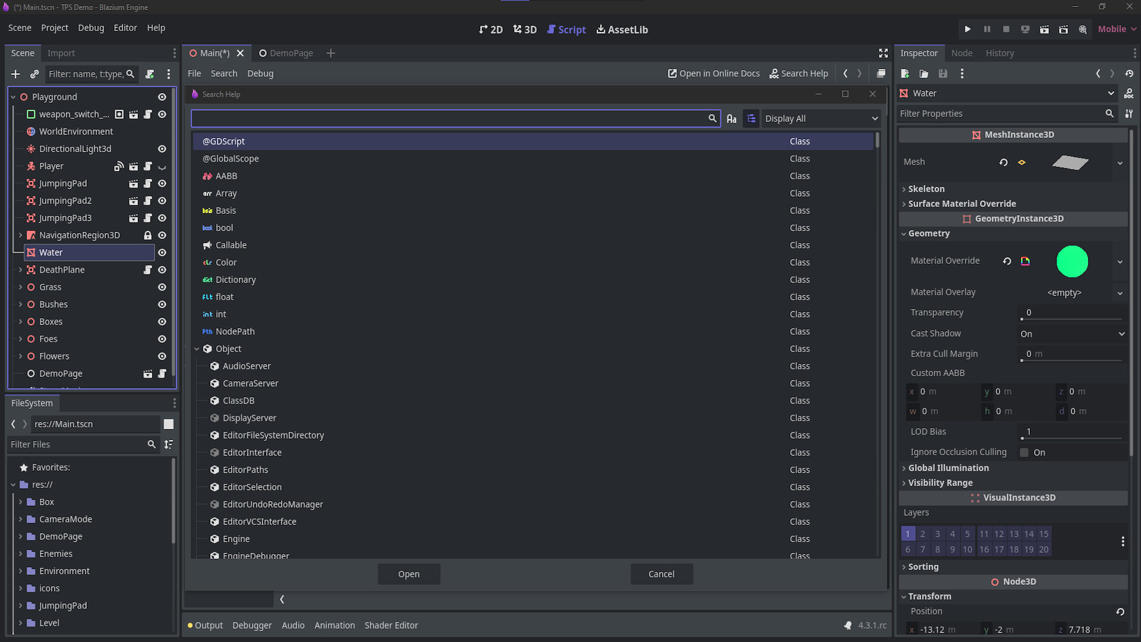Play the project

click(x=967, y=29)
